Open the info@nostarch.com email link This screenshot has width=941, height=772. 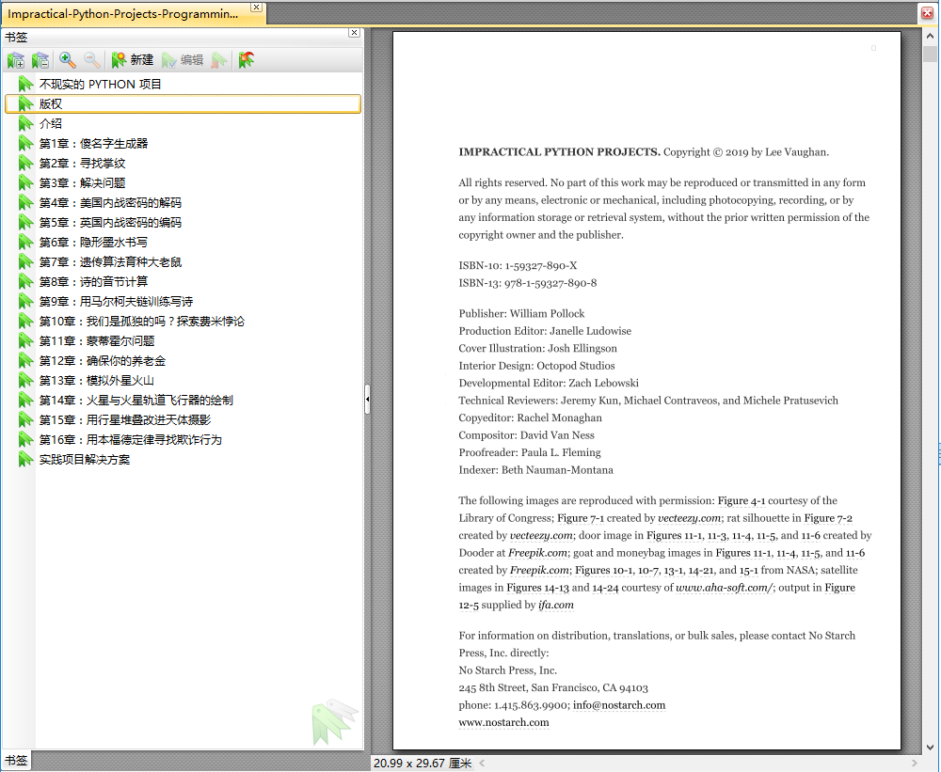coord(619,705)
